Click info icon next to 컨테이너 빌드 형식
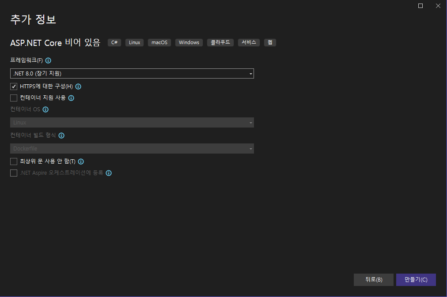 [x=61, y=135]
